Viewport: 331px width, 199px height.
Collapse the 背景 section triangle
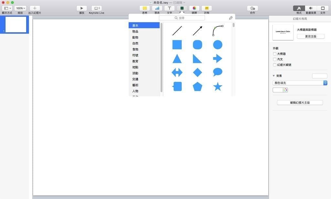click(274, 76)
